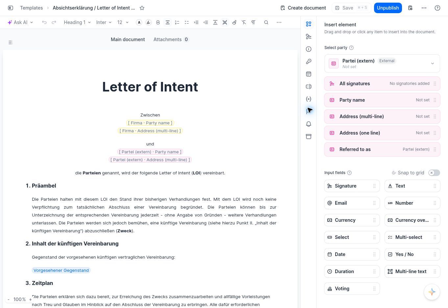Open the variables curly-braces icon in the sidebar
Image resolution: width=448 pixels, height=308 pixels.
(x=308, y=99)
